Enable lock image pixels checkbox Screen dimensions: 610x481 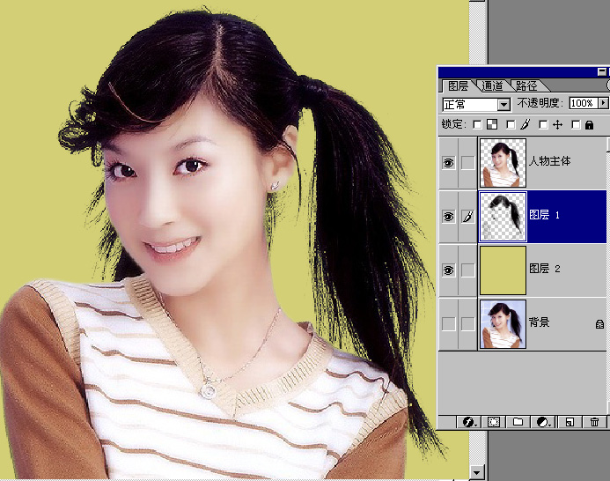tap(511, 124)
